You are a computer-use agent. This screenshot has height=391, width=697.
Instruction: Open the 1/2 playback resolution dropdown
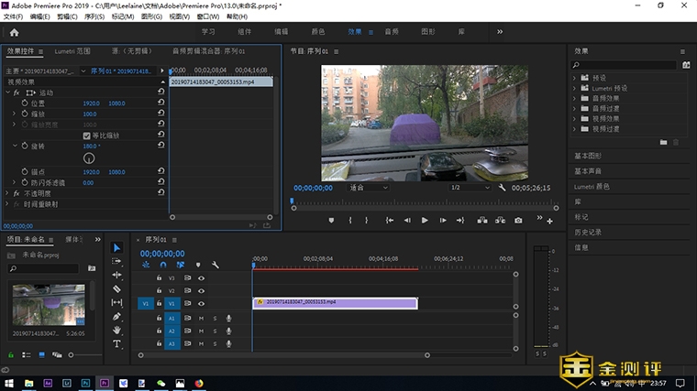[468, 187]
